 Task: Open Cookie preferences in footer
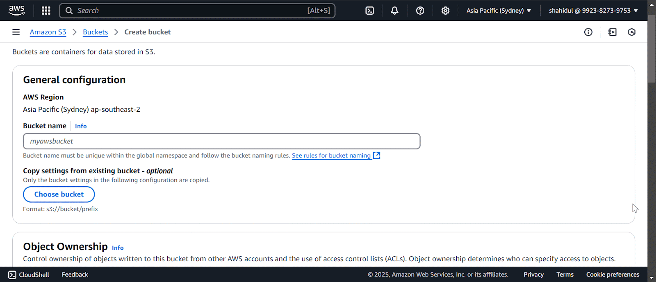pos(613,275)
